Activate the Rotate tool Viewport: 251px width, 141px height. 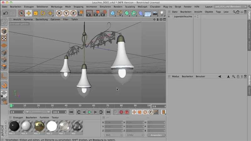point(43,13)
